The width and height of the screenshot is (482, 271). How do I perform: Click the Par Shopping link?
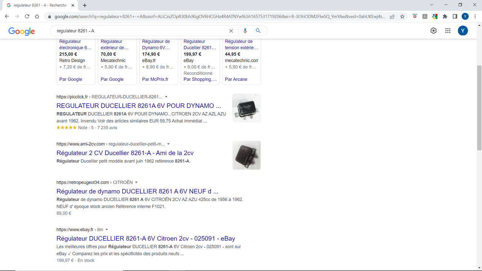pyautogui.click(x=200, y=79)
